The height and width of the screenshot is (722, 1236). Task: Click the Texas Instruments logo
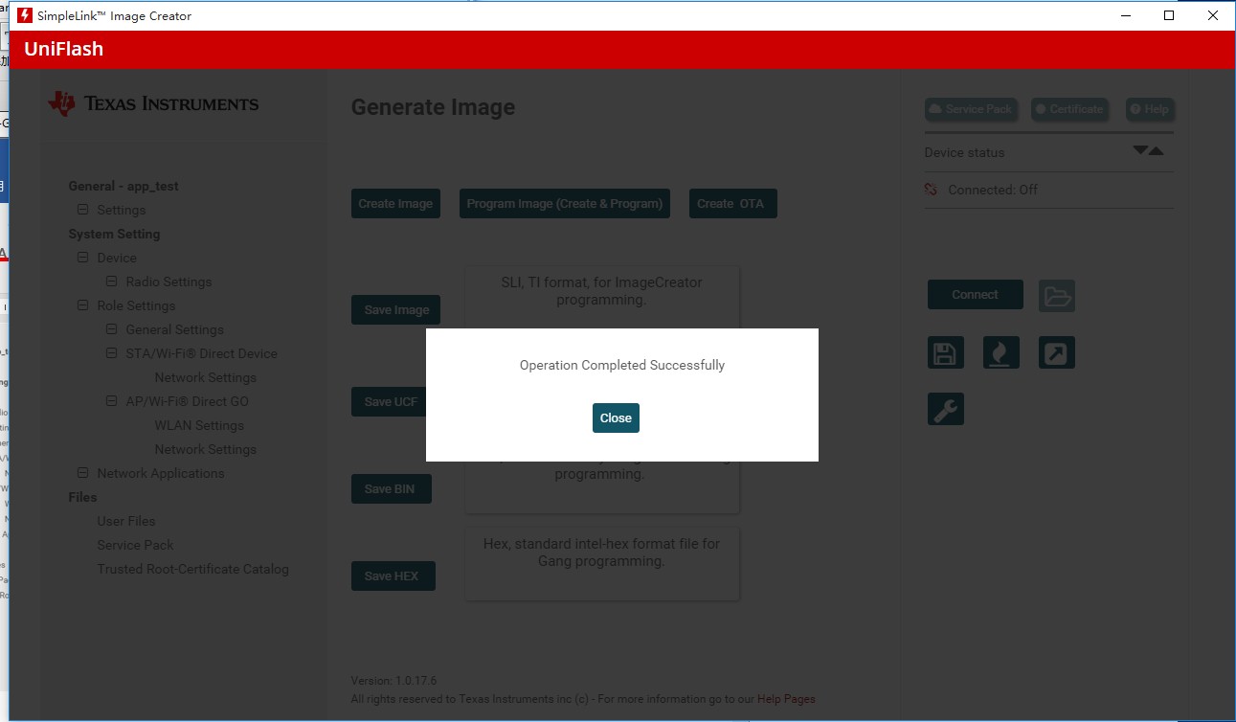153,103
